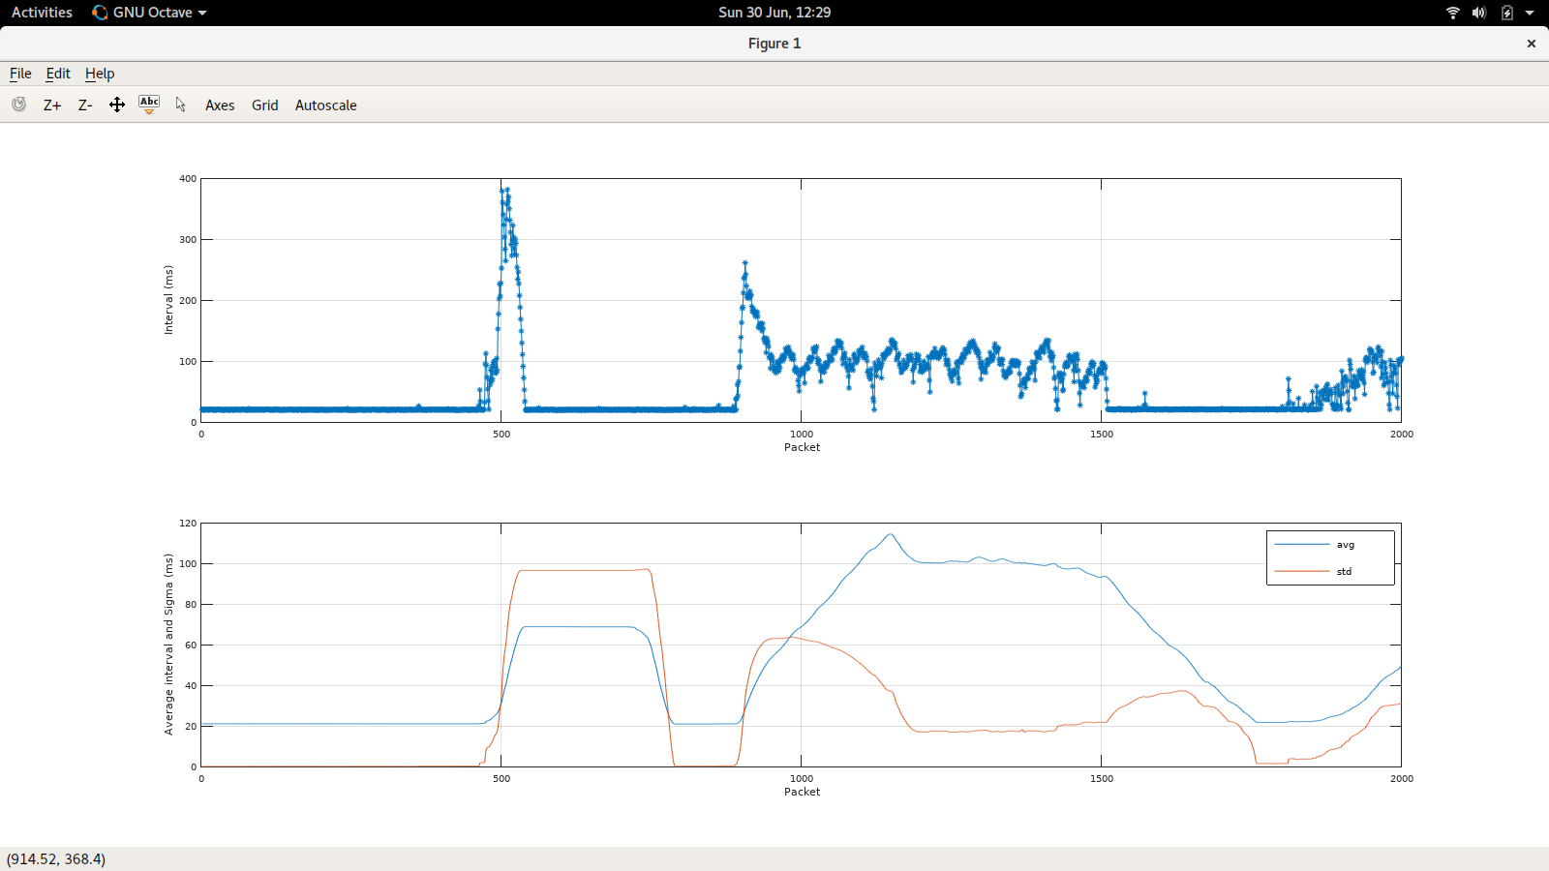Image resolution: width=1549 pixels, height=871 pixels.
Task: Close the Figure 1 window
Action: (x=1532, y=44)
